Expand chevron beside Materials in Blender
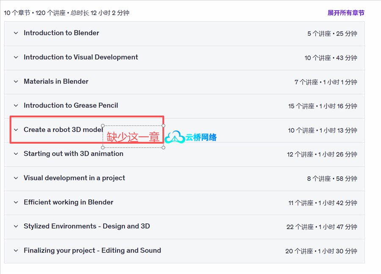 (x=16, y=82)
